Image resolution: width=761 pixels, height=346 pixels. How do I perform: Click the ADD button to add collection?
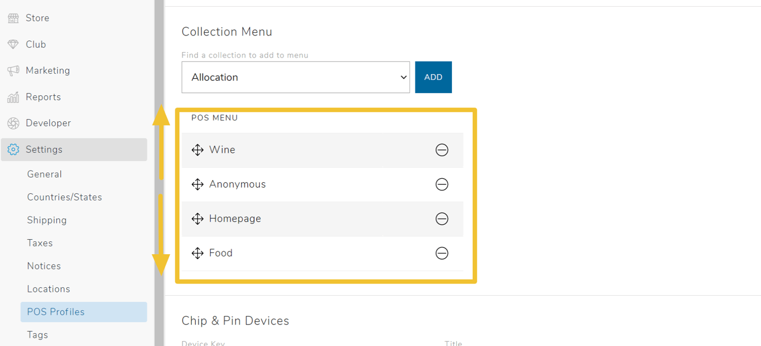(x=433, y=77)
